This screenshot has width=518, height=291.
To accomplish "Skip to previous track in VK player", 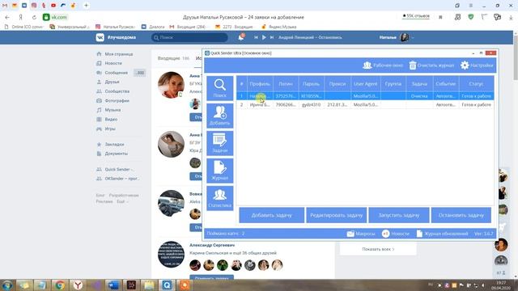I will pyautogui.click(x=256, y=38).
